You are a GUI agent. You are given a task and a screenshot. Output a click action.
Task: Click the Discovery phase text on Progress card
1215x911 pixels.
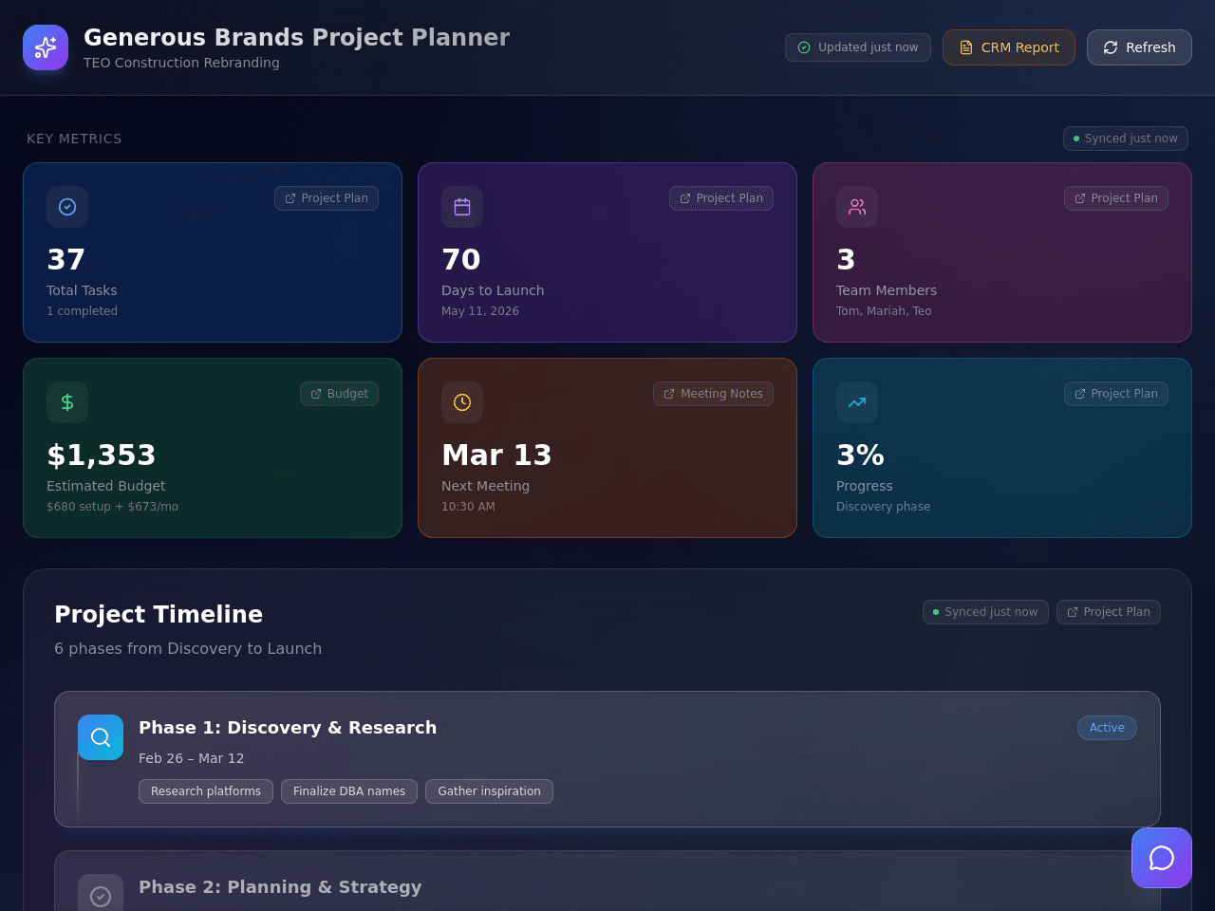pyautogui.click(x=883, y=507)
